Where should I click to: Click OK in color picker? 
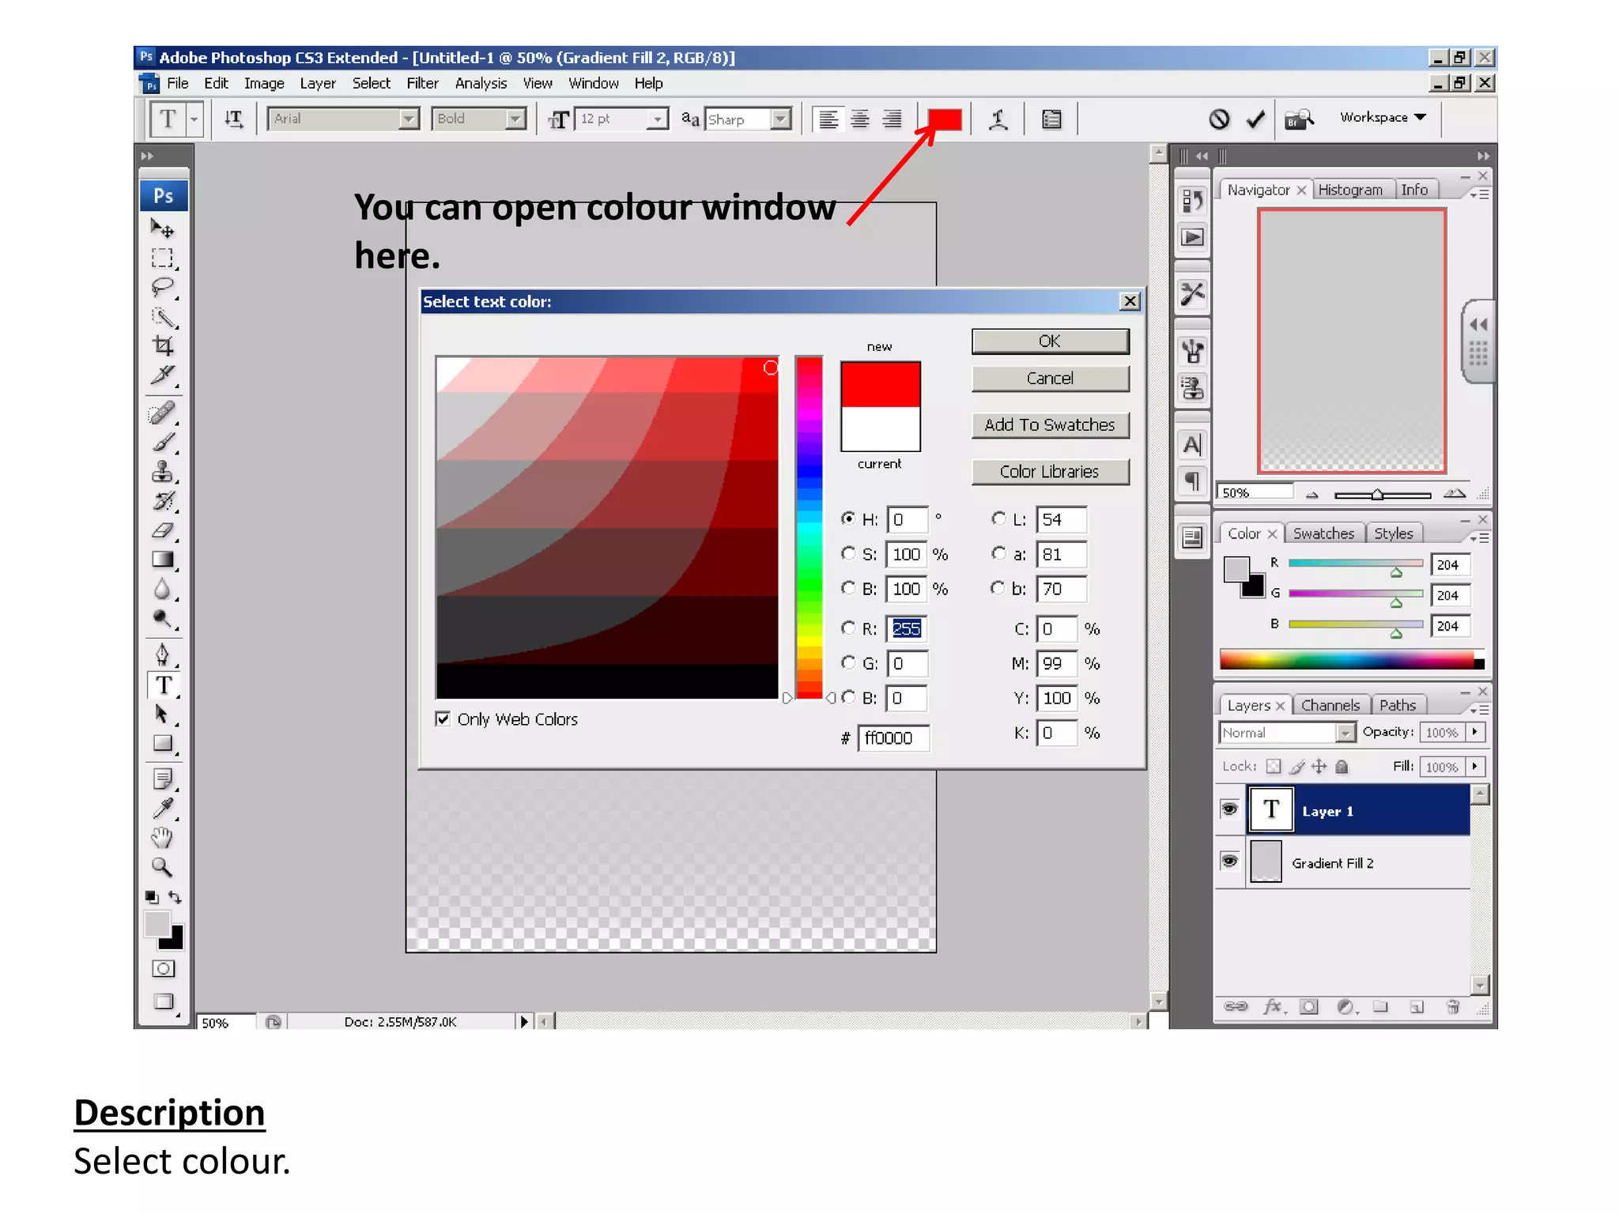pyautogui.click(x=1050, y=341)
